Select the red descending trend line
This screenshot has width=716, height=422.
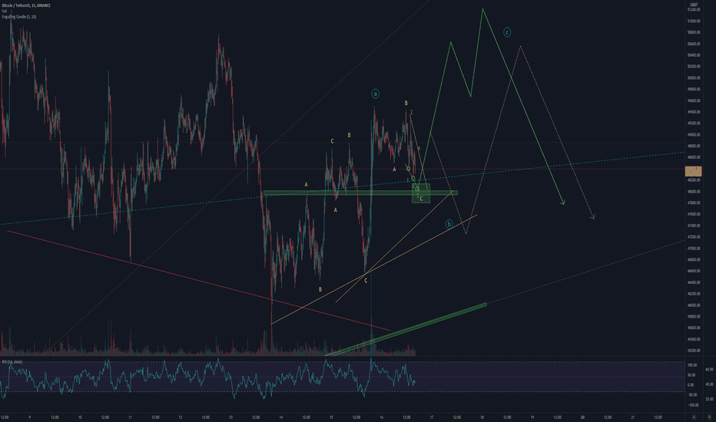coord(199,280)
